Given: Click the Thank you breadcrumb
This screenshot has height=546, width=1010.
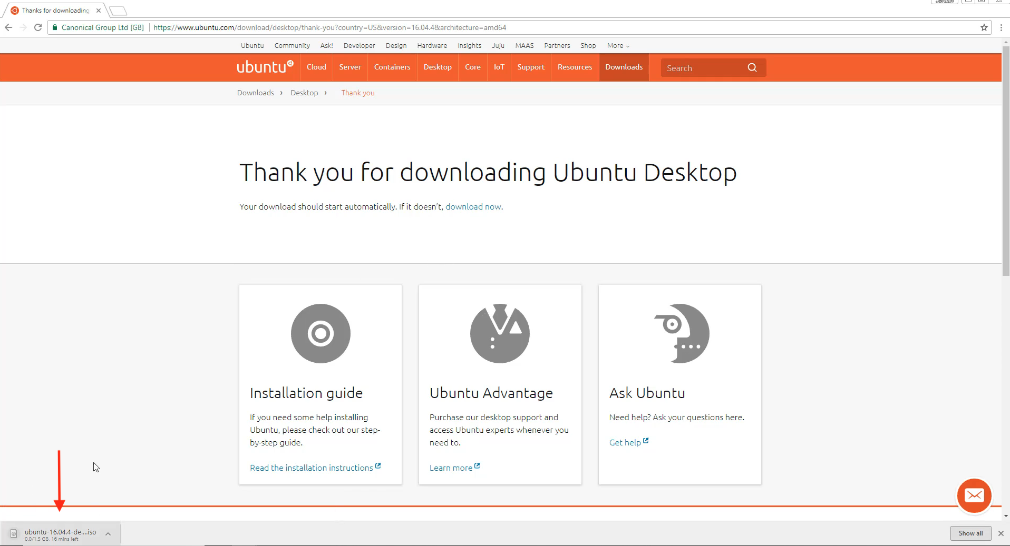Looking at the screenshot, I should pos(358,93).
